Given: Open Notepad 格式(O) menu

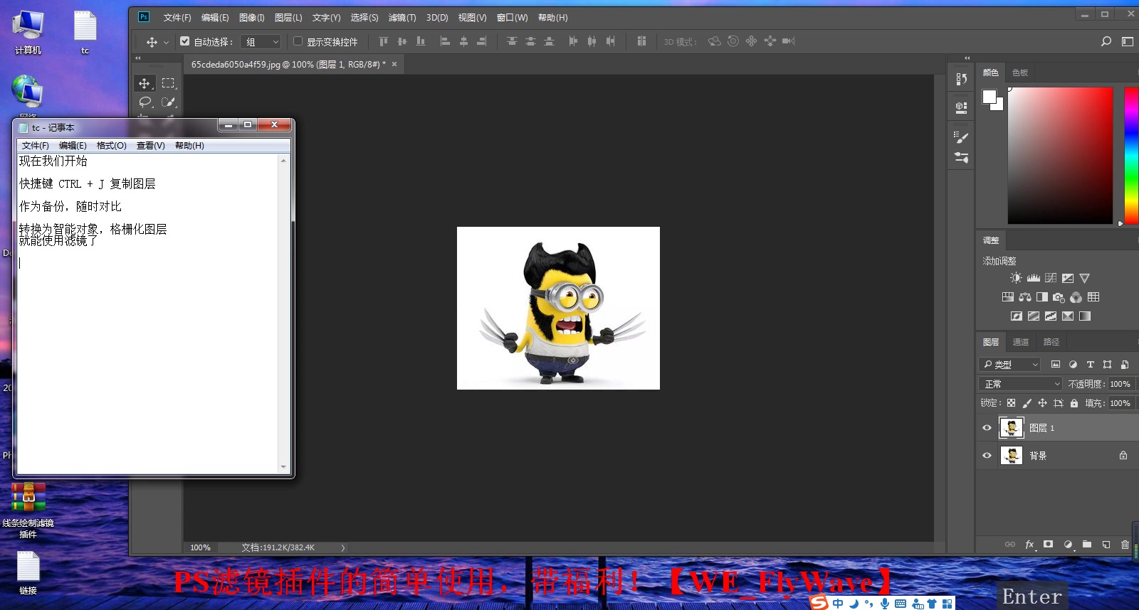Looking at the screenshot, I should [x=112, y=146].
